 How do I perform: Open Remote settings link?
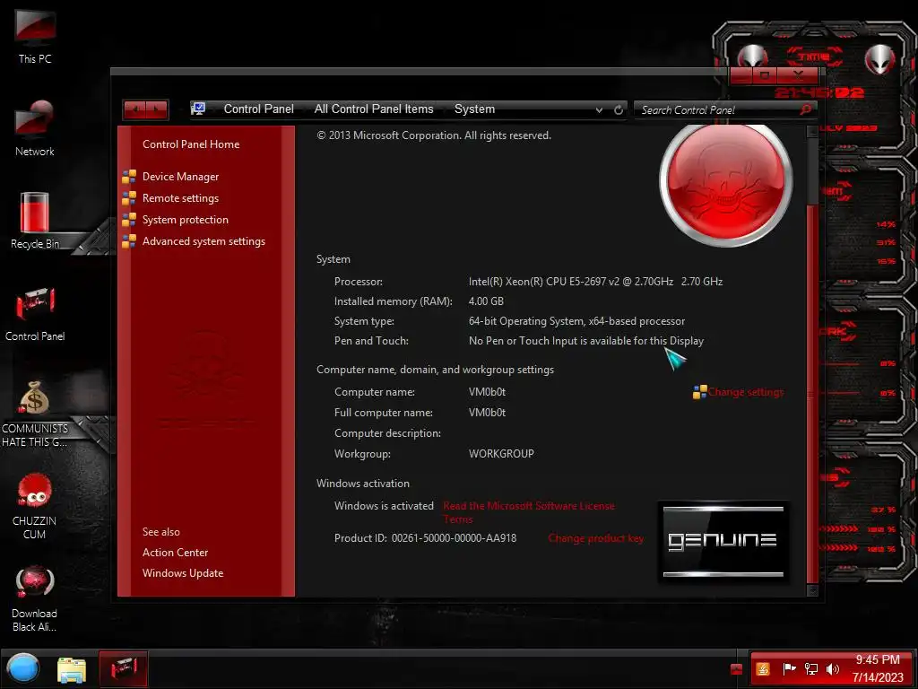pyautogui.click(x=180, y=198)
